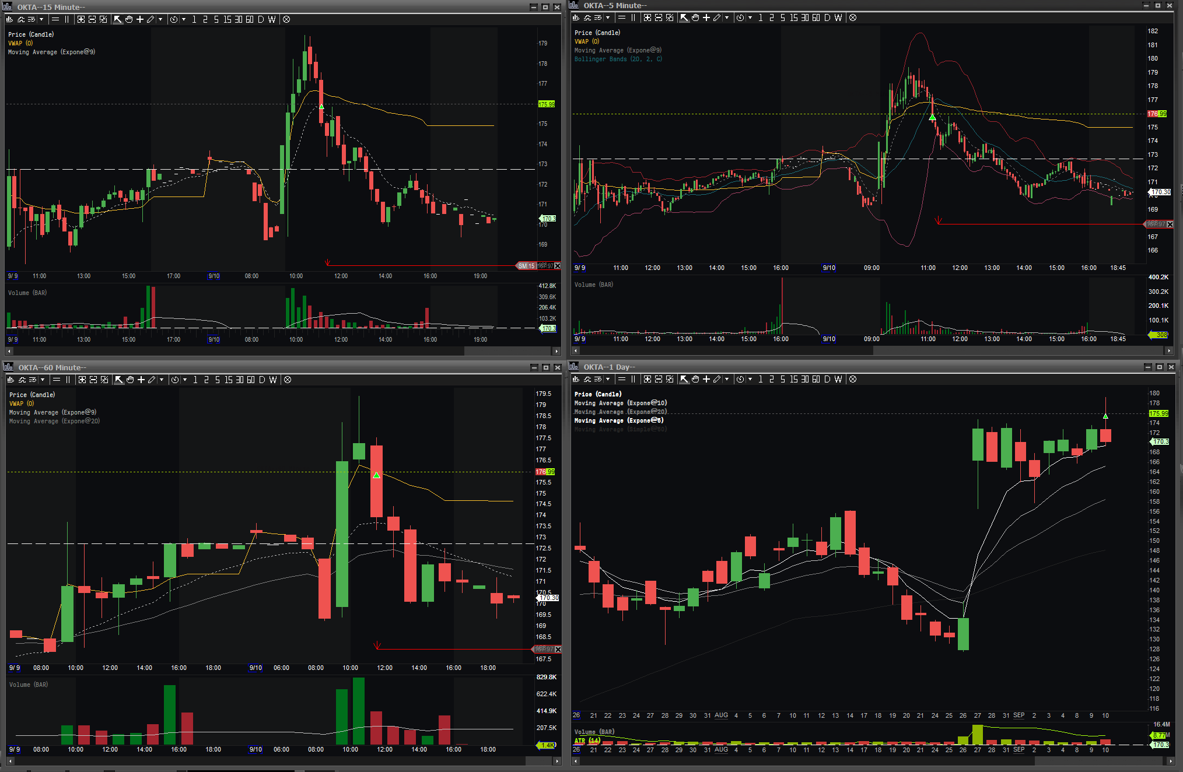This screenshot has width=1183, height=772.
Task: Add vertical line in 15 Minute chart
Action: [x=67, y=19]
